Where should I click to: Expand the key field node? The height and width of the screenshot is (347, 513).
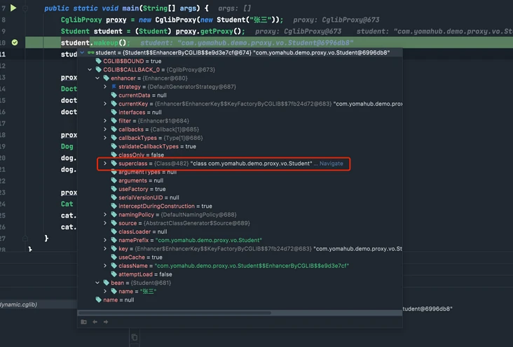coord(105,248)
